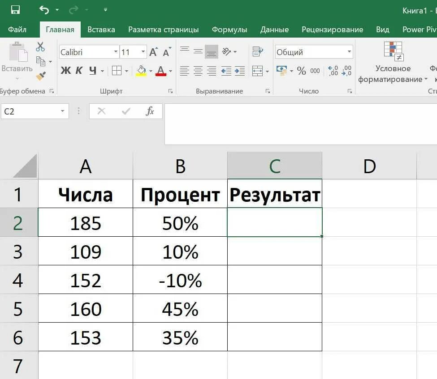Image resolution: width=437 pixels, height=379 pixels.
Task: Open the Шрифт dialog launcher
Action: (171, 91)
